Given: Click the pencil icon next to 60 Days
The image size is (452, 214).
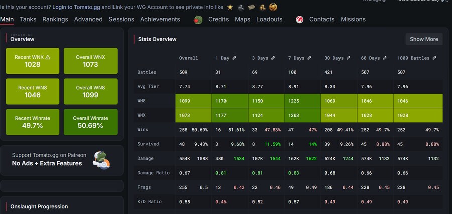Looking at the screenshot, I should pos(384,58).
